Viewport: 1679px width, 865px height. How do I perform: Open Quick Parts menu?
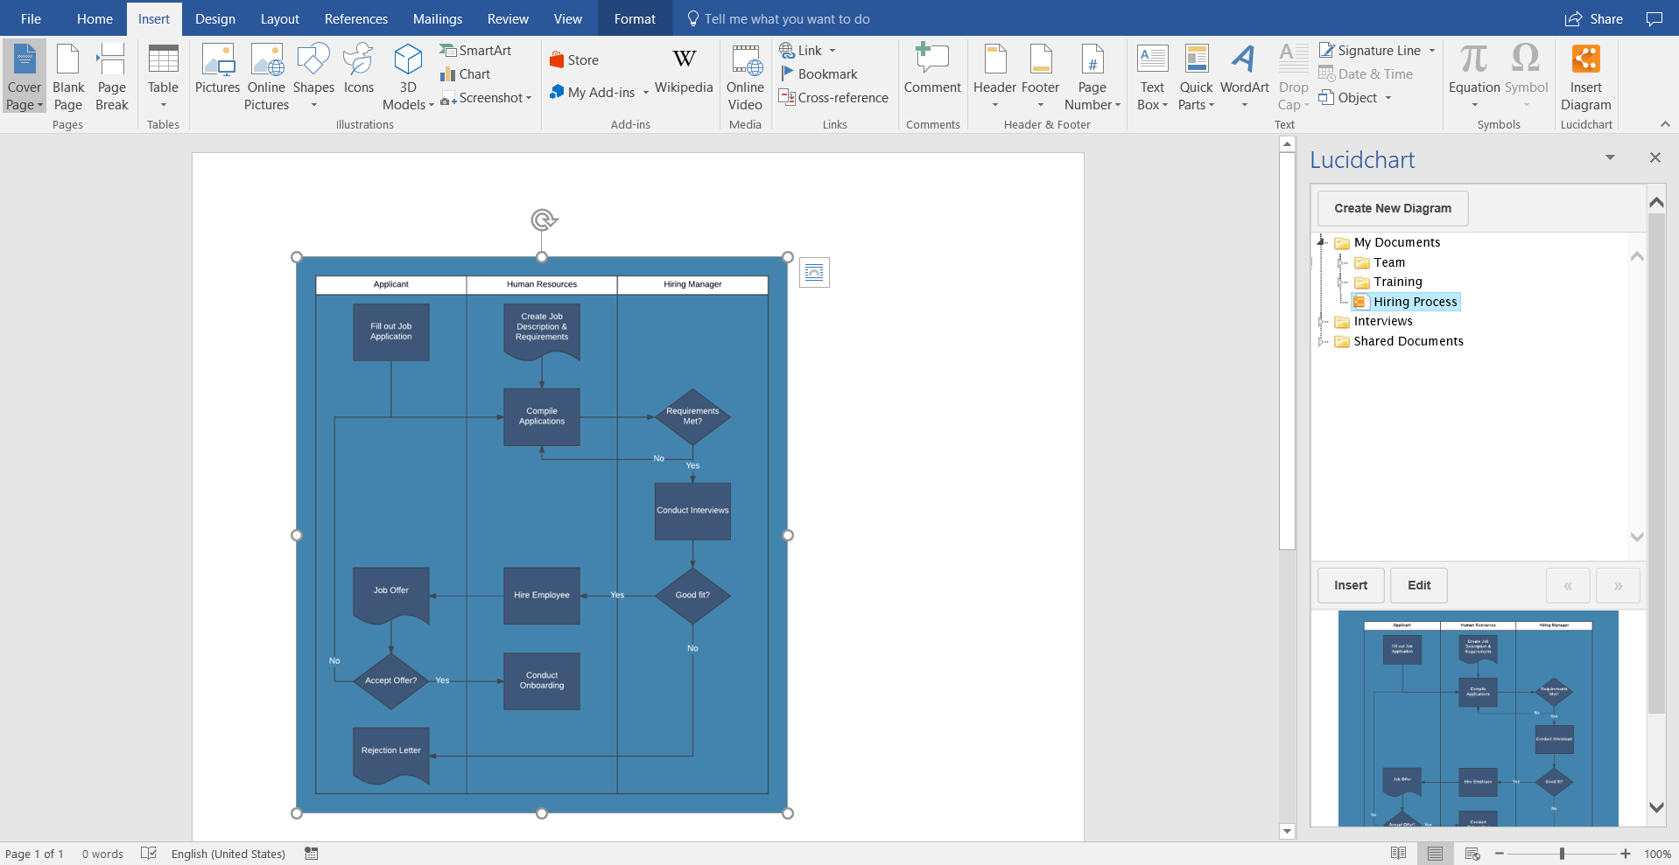[1196, 77]
